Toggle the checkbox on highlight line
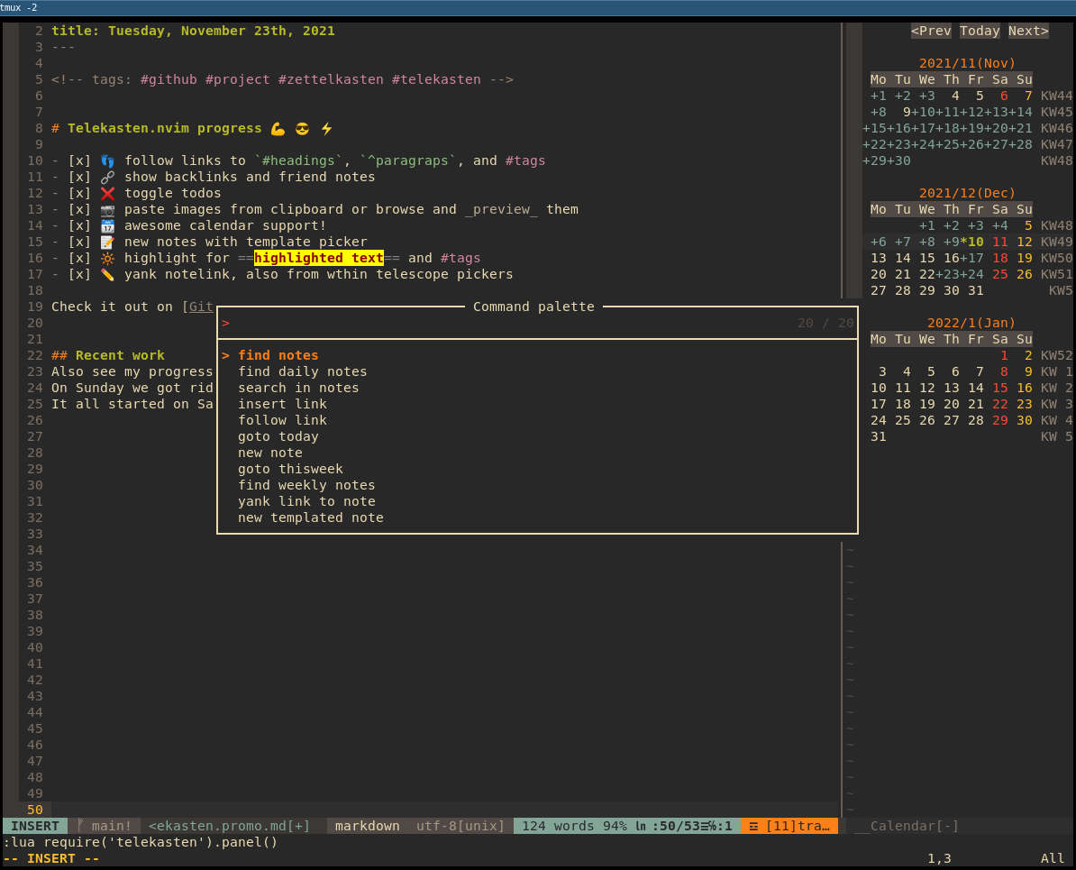 [79, 258]
